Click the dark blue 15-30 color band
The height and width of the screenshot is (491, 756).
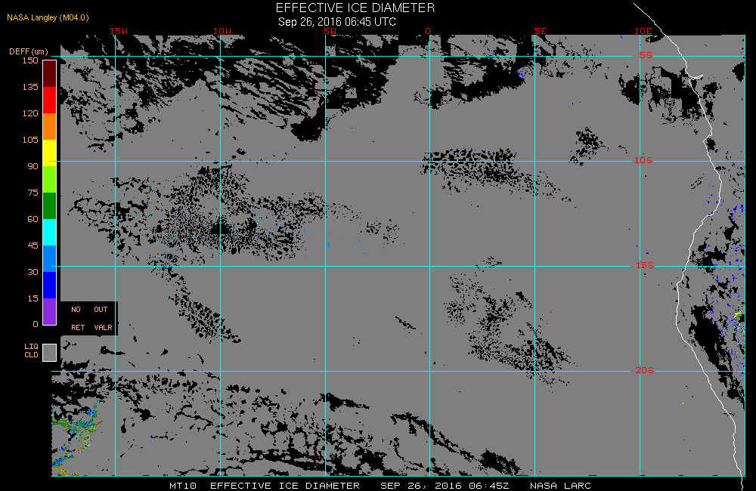point(50,286)
